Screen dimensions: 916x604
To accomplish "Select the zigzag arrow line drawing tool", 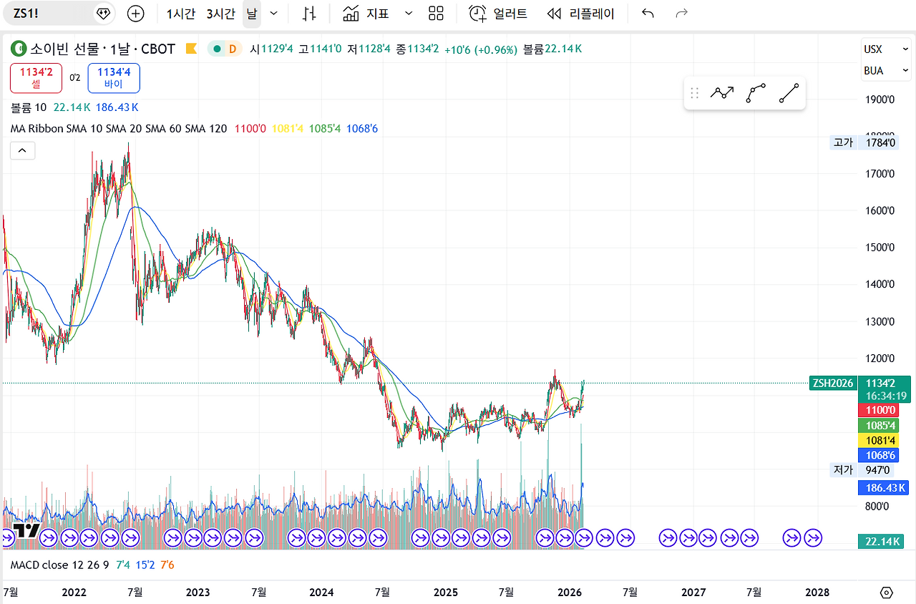I will tap(722, 93).
